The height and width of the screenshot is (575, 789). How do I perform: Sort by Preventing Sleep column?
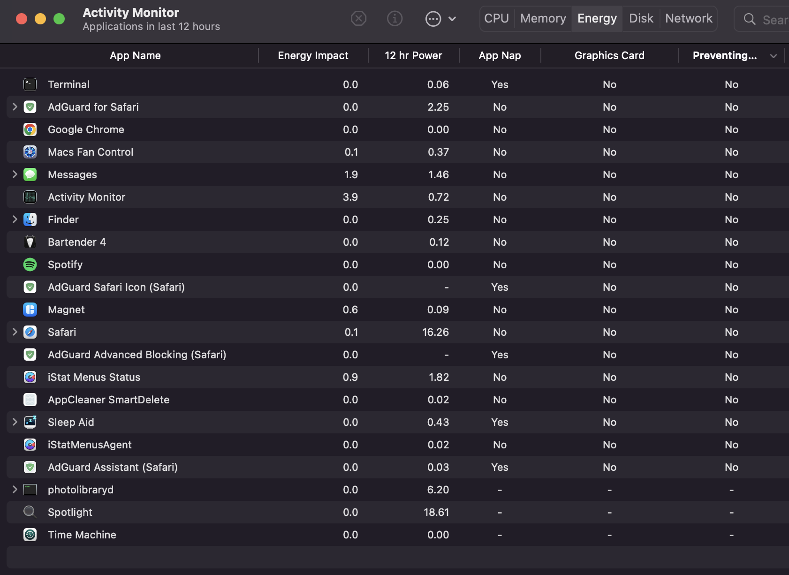tap(725, 56)
